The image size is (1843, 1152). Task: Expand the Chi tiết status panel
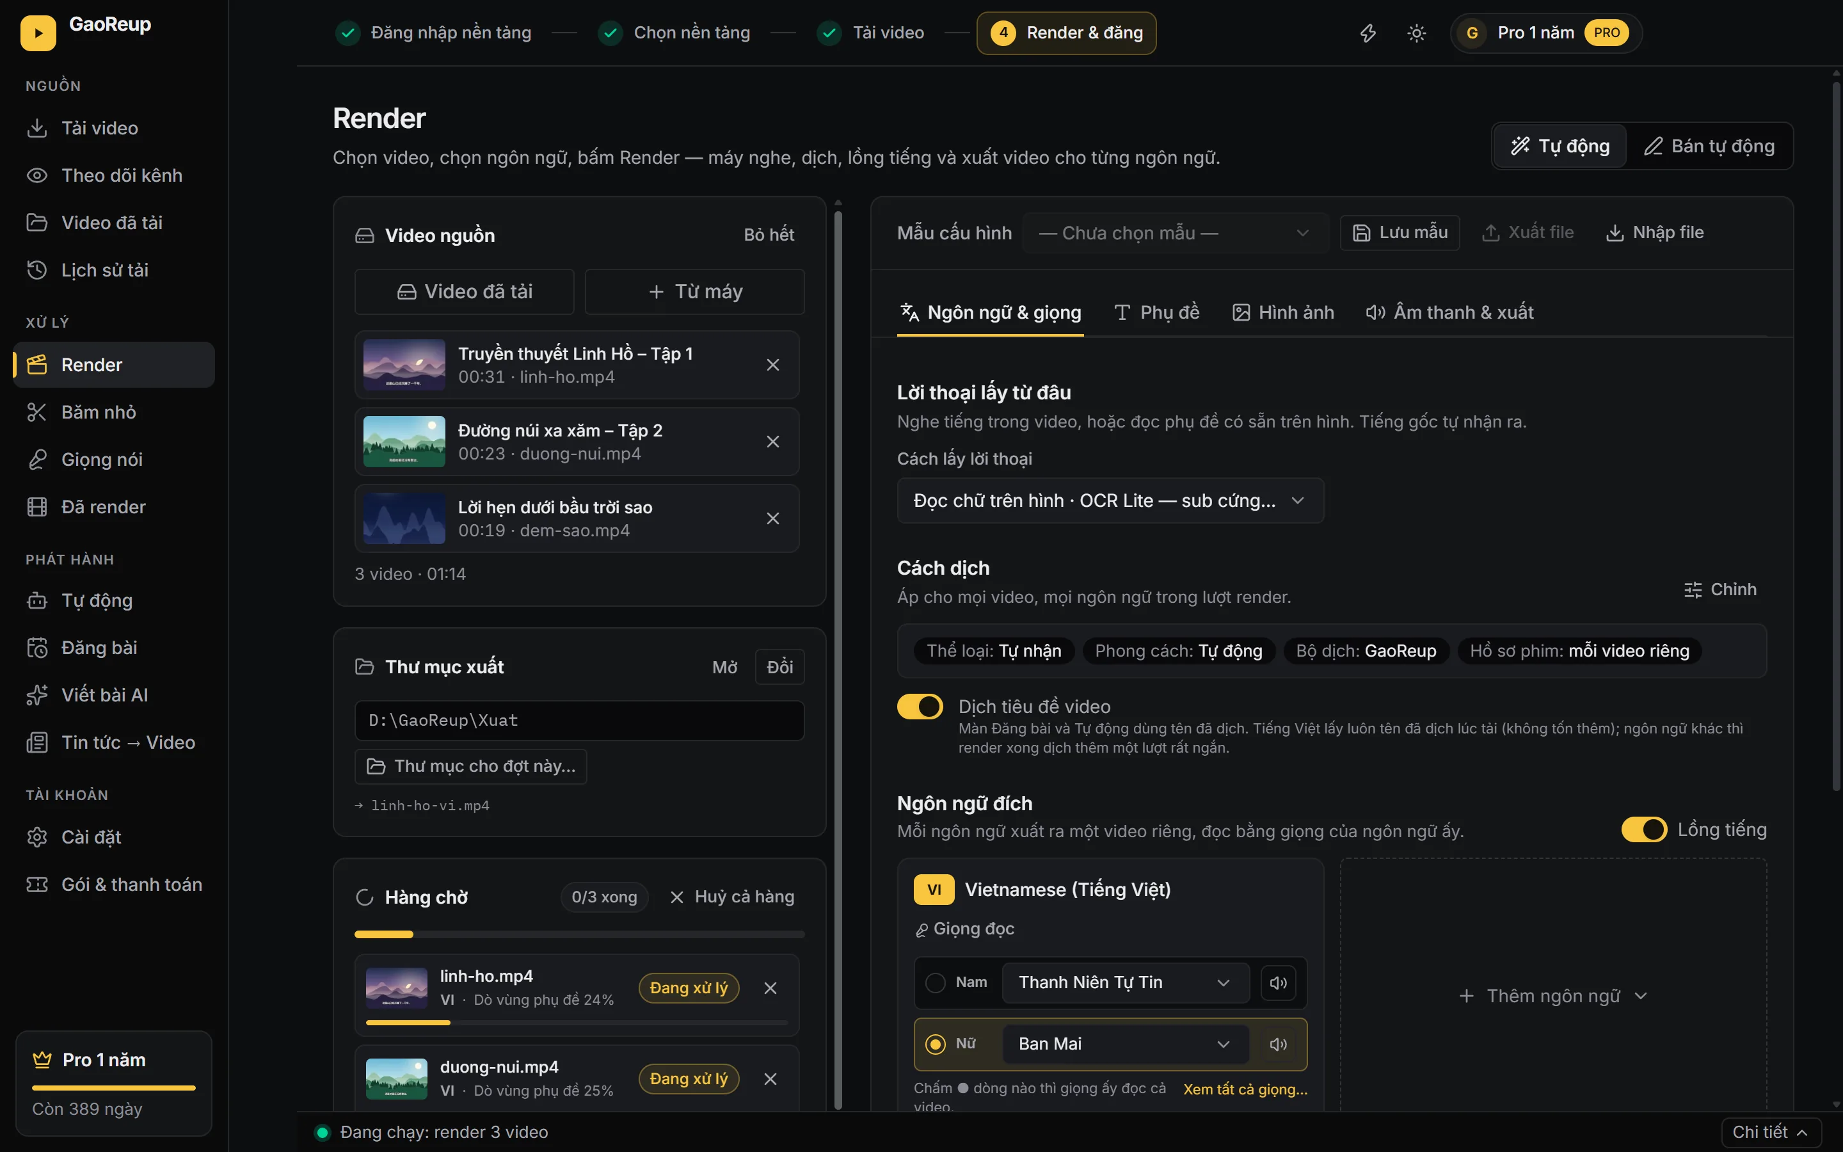click(x=1771, y=1132)
